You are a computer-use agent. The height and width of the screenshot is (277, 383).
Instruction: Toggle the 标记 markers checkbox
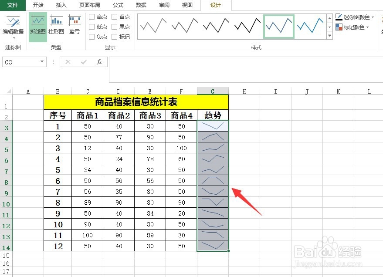coord(114,37)
